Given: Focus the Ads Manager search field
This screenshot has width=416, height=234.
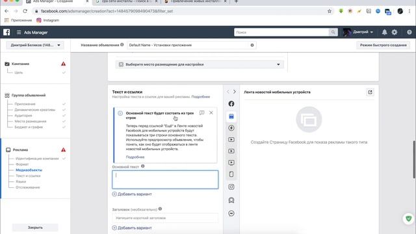Looking at the screenshot, I should click(281, 32).
